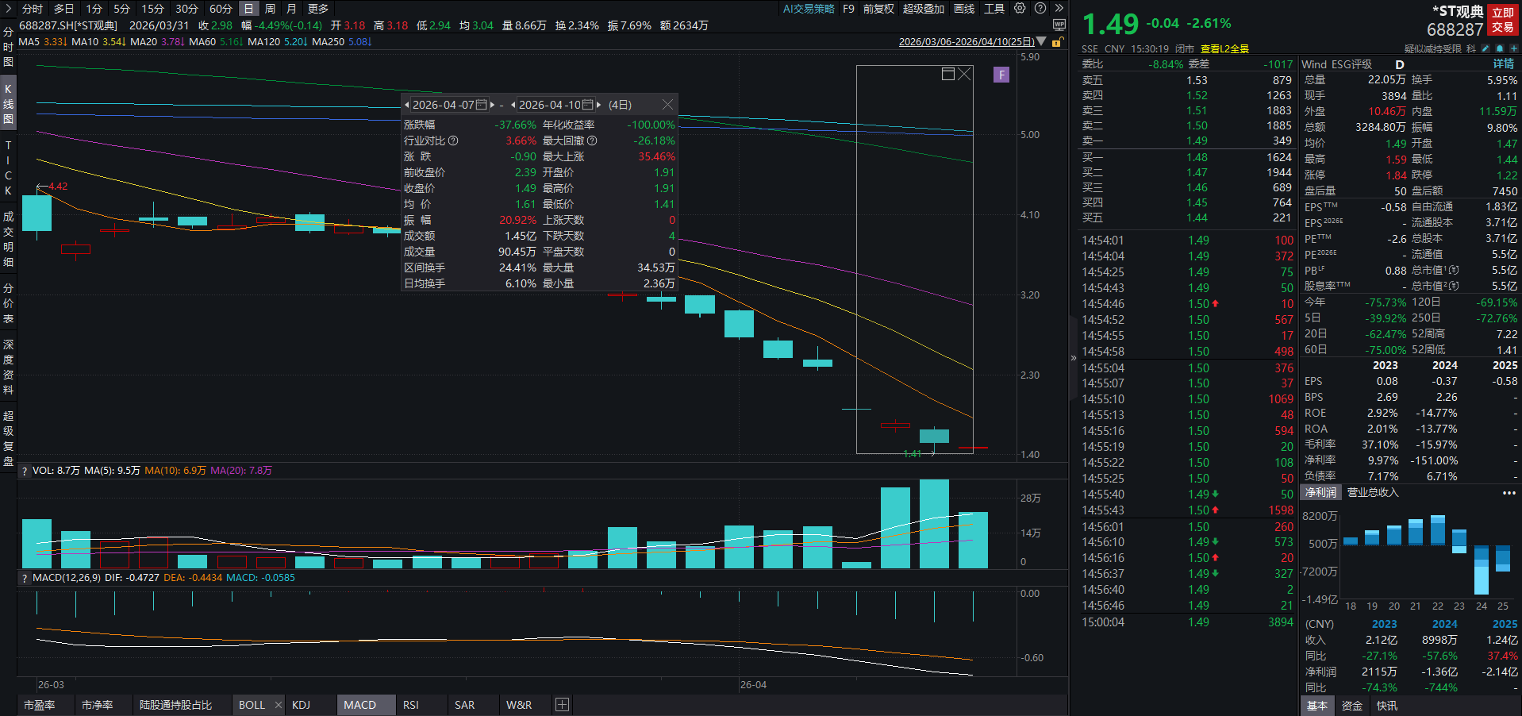
Task: Expand the '>>' toolbar overflow chevron
Action: coord(1059,9)
